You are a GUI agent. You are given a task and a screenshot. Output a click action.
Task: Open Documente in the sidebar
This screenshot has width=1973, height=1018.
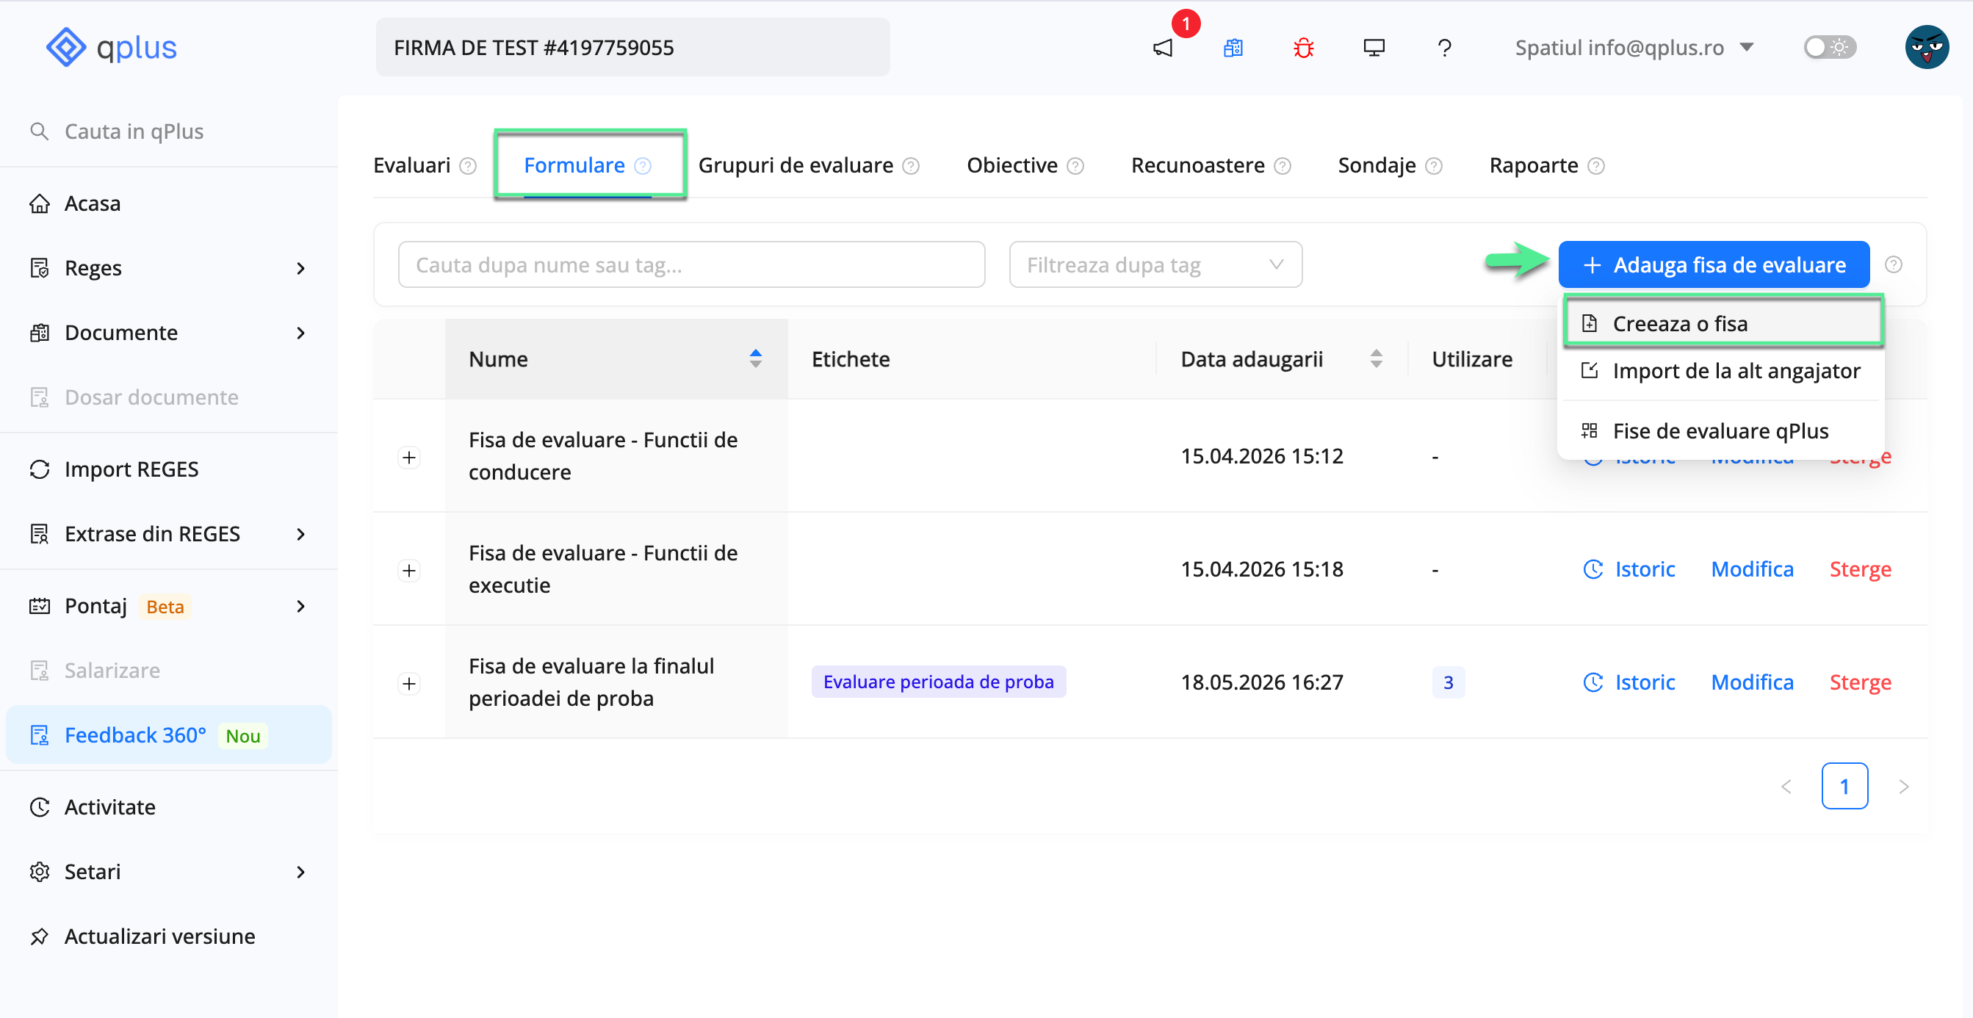(121, 333)
